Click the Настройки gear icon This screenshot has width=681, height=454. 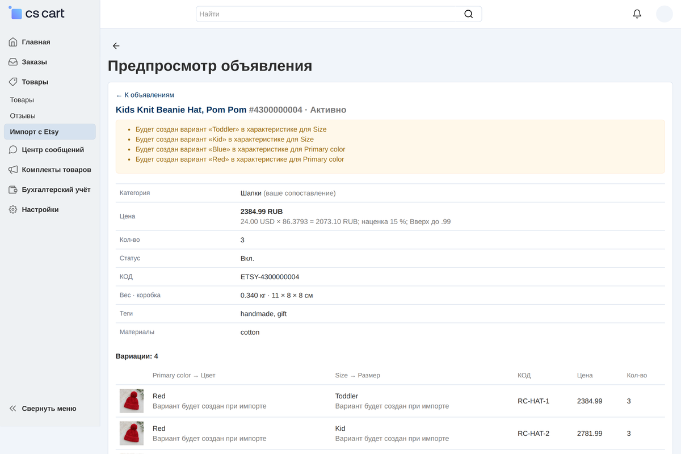pyautogui.click(x=13, y=209)
